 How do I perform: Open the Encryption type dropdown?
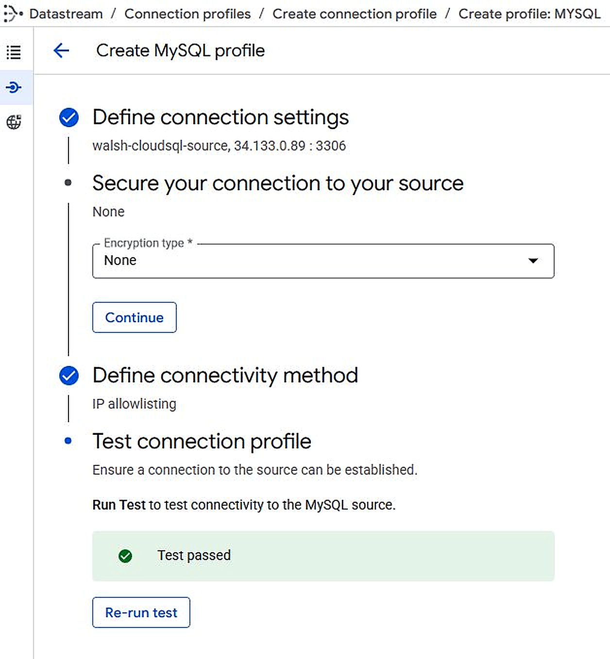(323, 261)
